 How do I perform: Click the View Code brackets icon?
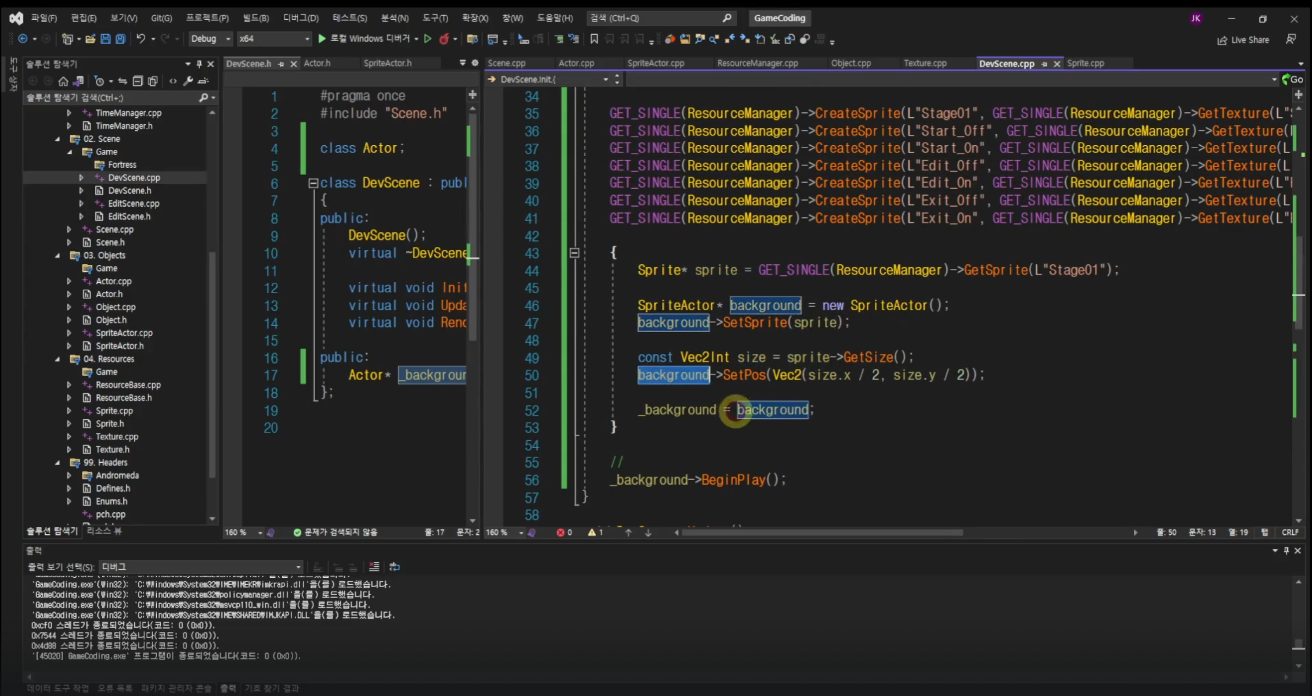173,81
